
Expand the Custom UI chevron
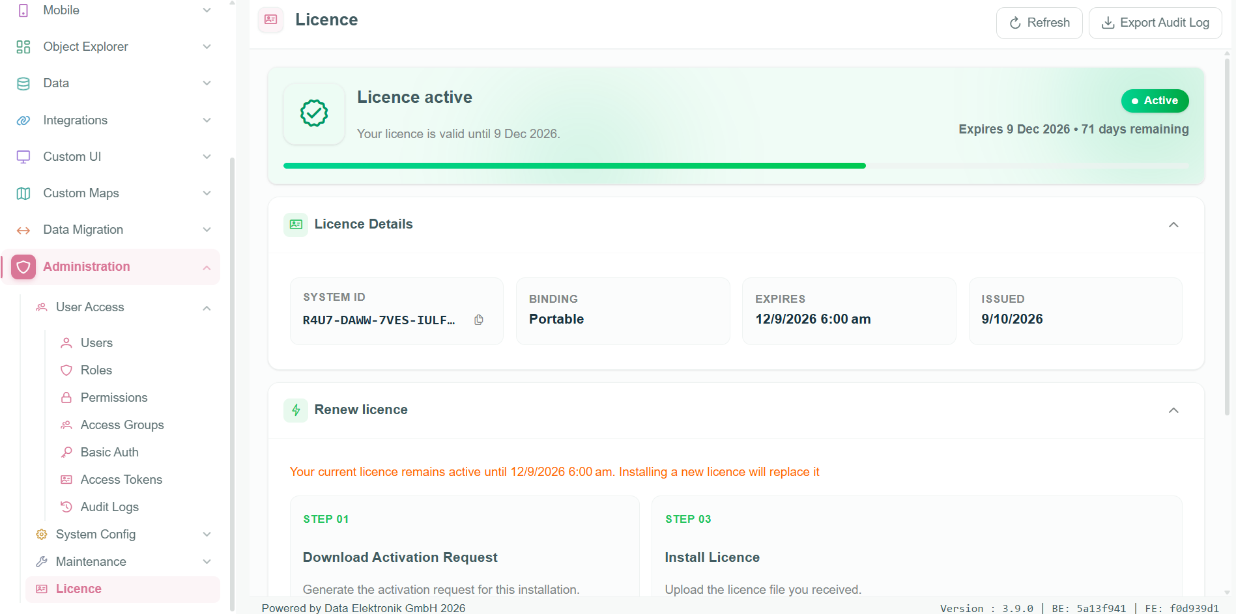click(x=207, y=157)
